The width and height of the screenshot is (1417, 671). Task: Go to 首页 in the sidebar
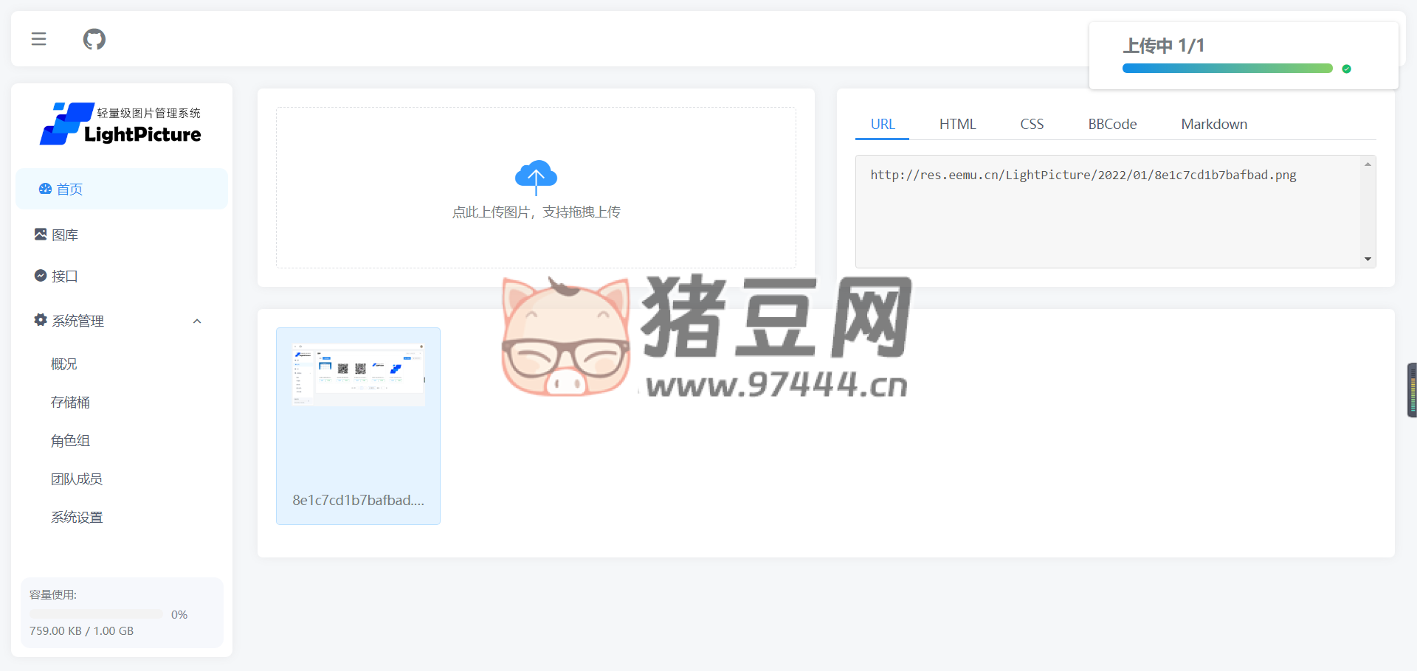122,189
